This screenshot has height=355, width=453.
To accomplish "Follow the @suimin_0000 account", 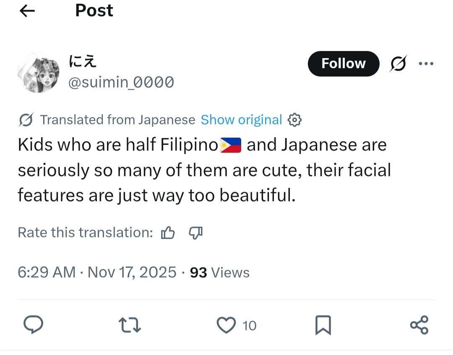I will 343,64.
